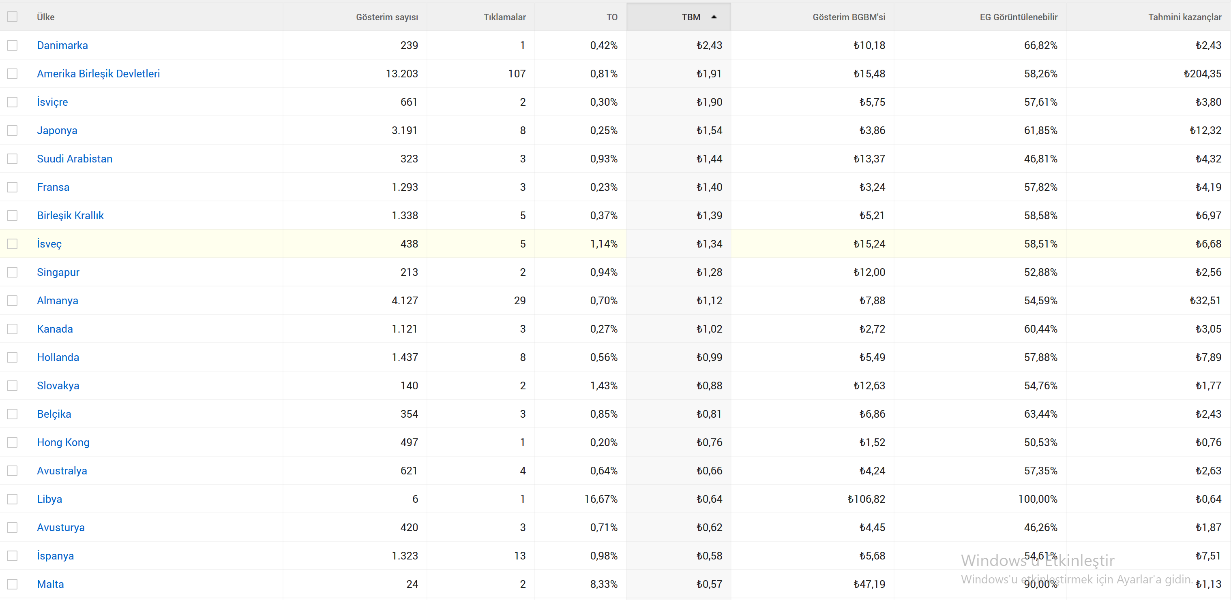Toggle the select-all checkbox in the header
The image size is (1231, 600).
(x=13, y=17)
